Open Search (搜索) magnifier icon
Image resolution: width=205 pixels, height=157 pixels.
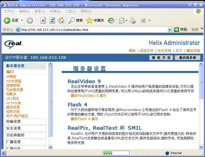[x=72, y=20]
